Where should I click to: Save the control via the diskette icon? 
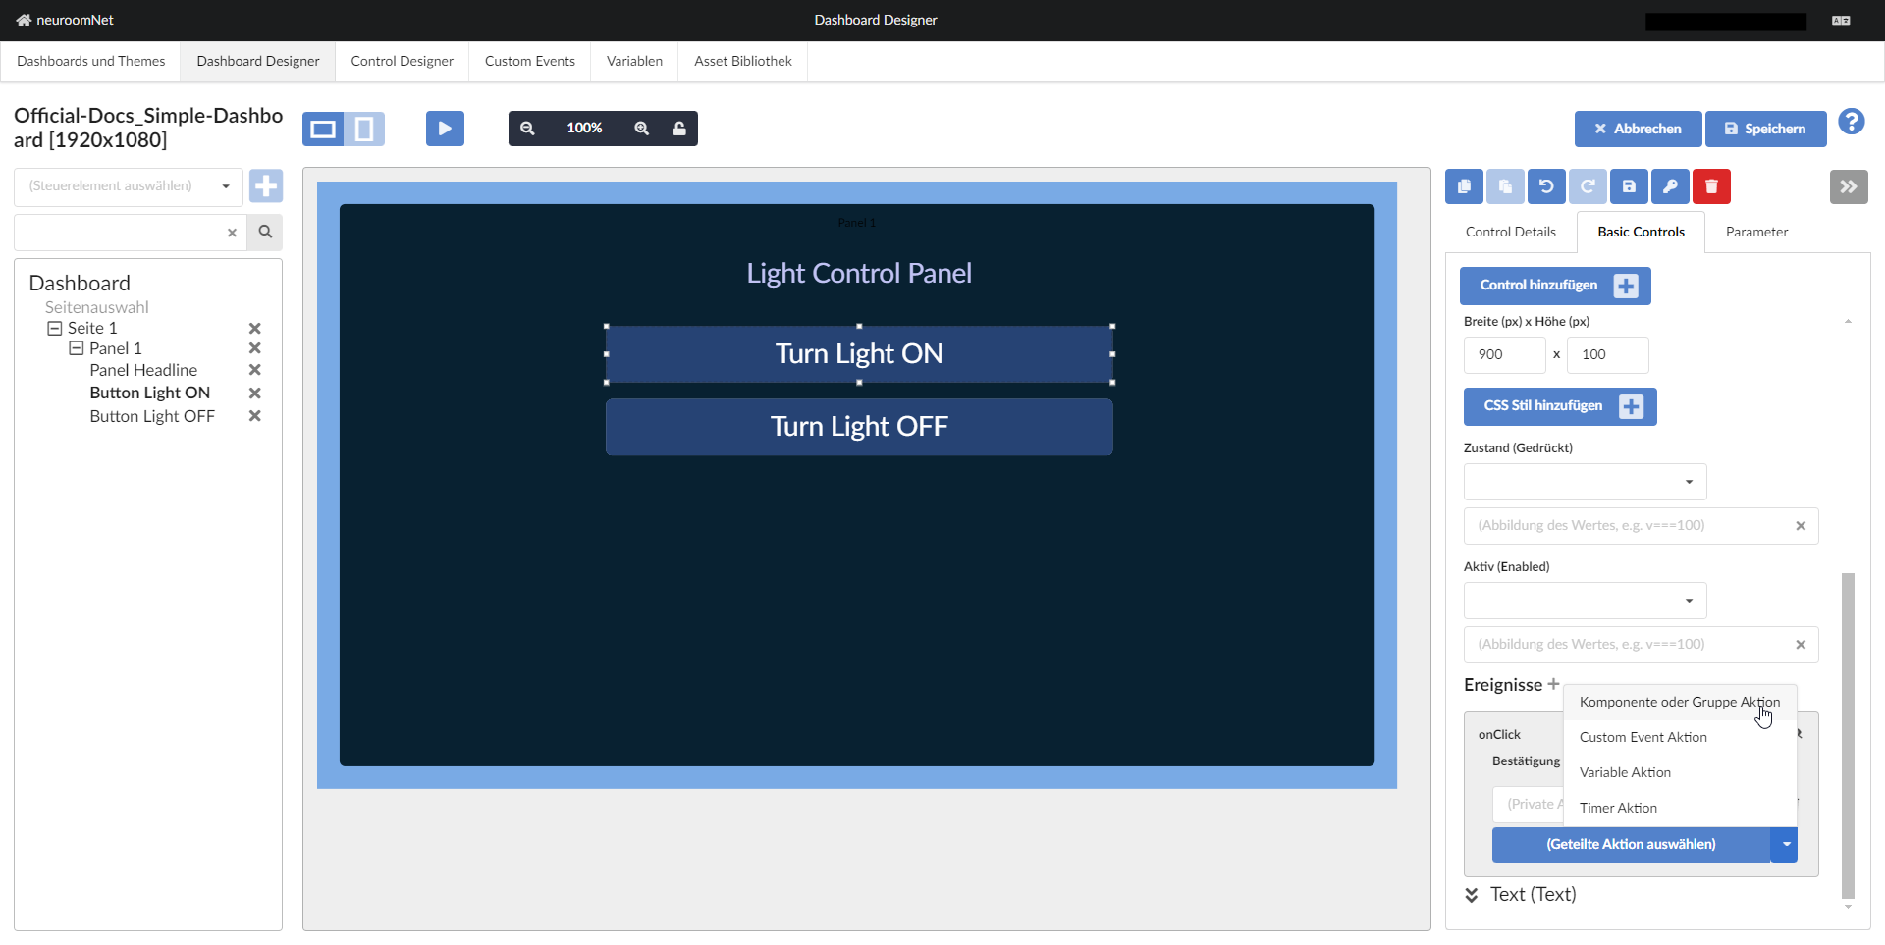(x=1629, y=186)
